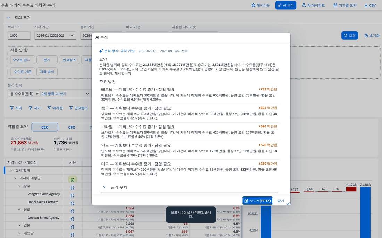Click the 사유 icon for Bohai Sales Partners
Viewport: 382px width, 238px height.
[x=72, y=203]
